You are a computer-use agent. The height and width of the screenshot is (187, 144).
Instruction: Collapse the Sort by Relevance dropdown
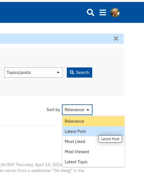pos(77,110)
